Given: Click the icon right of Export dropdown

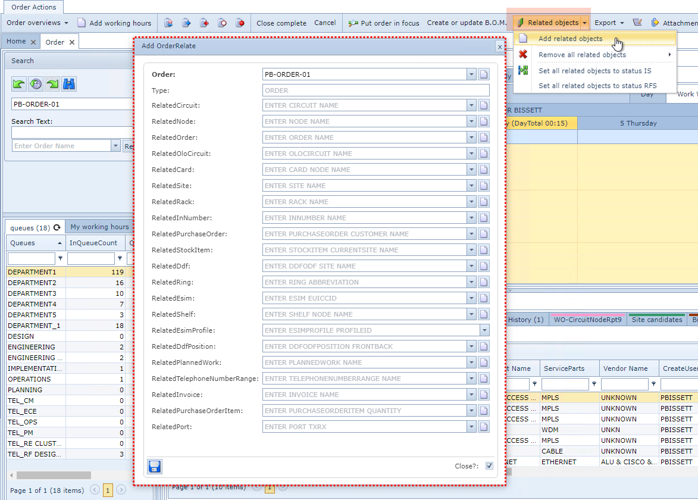Looking at the screenshot, I should (x=637, y=23).
